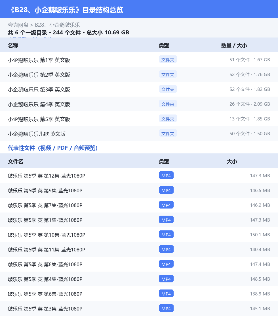Screen dimensions: 278x325
Task: Select the 26 个文件 · 2.09 GB value
Action: tap(250, 104)
